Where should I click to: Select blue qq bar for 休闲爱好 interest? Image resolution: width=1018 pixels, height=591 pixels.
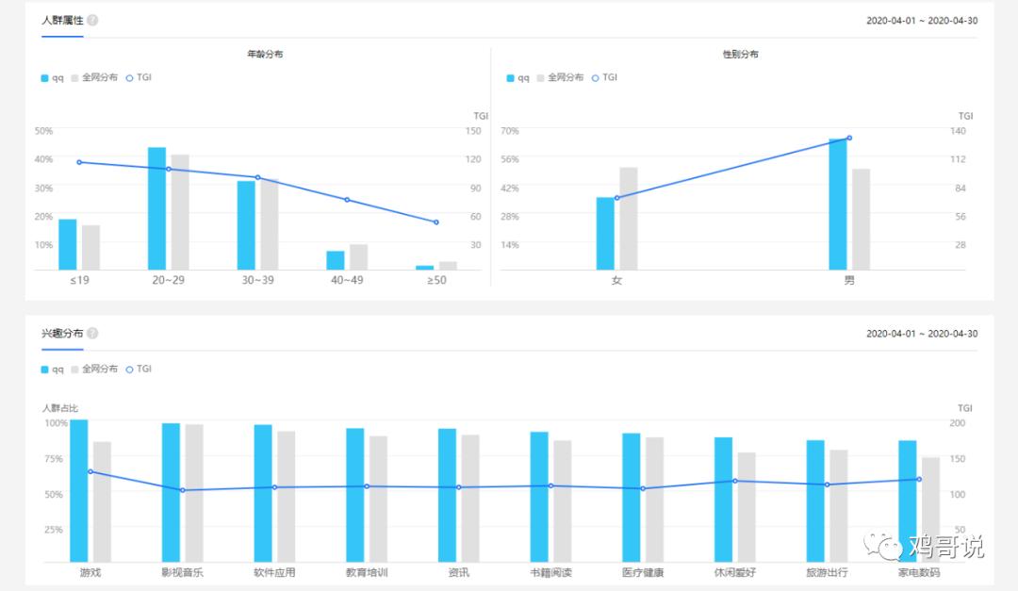(723, 501)
